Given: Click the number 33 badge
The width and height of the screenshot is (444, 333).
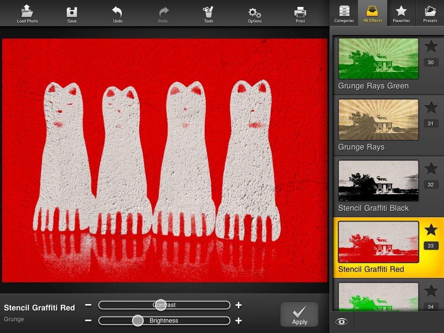Looking at the screenshot, I should pyautogui.click(x=431, y=246).
